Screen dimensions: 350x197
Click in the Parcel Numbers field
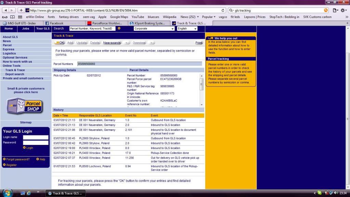point(140,64)
